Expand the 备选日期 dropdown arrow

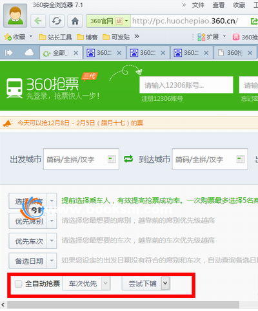point(52,261)
